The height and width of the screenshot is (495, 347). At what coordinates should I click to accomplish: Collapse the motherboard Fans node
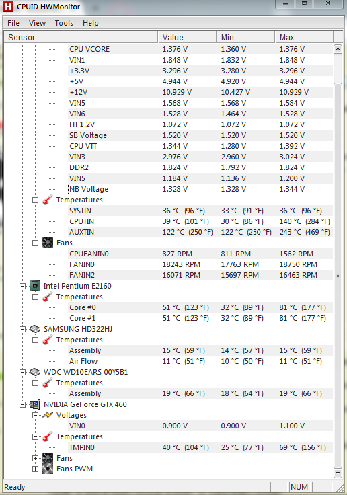coord(36,243)
